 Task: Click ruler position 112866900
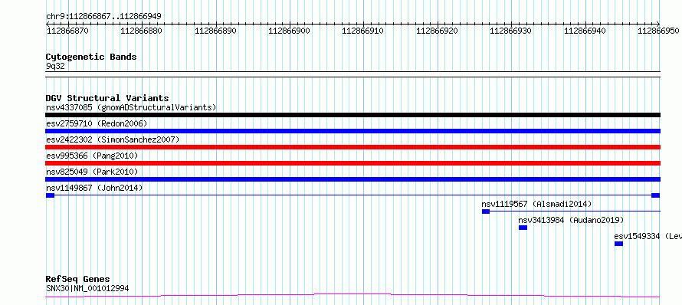click(290, 31)
